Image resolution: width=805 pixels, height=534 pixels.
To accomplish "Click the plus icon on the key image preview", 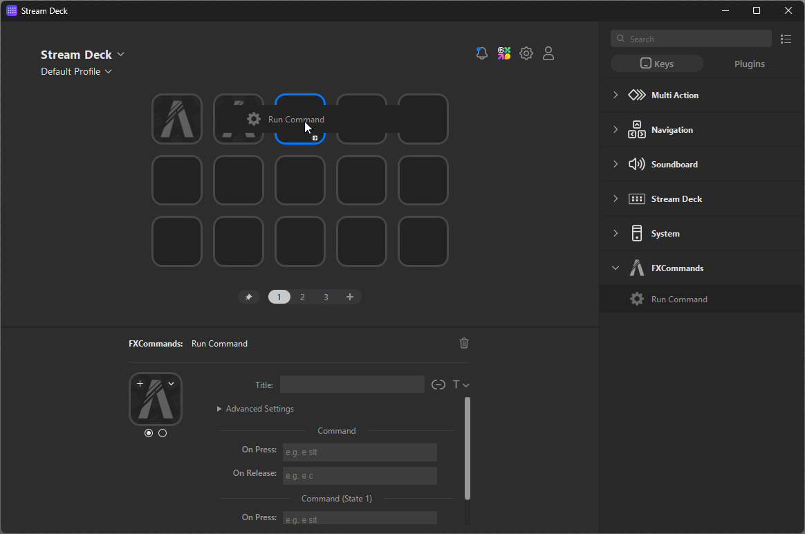I will point(140,384).
